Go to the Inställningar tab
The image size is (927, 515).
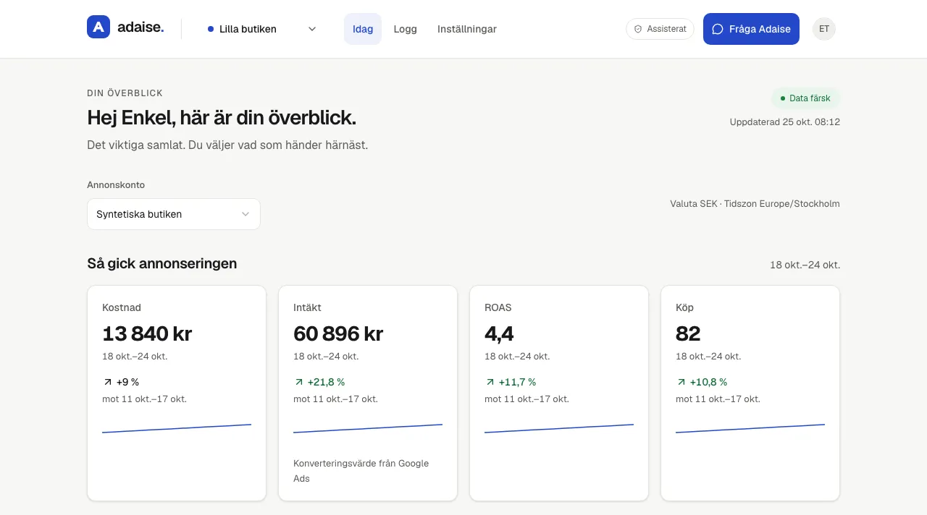[x=467, y=29]
